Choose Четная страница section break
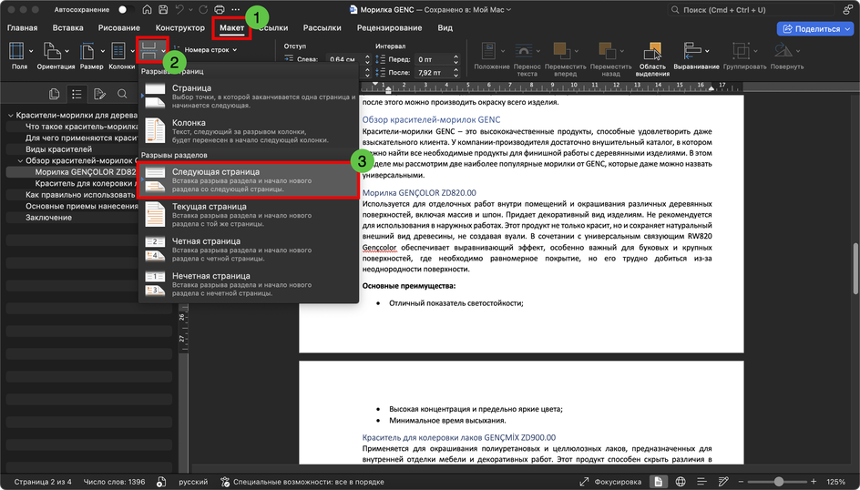 click(249, 250)
